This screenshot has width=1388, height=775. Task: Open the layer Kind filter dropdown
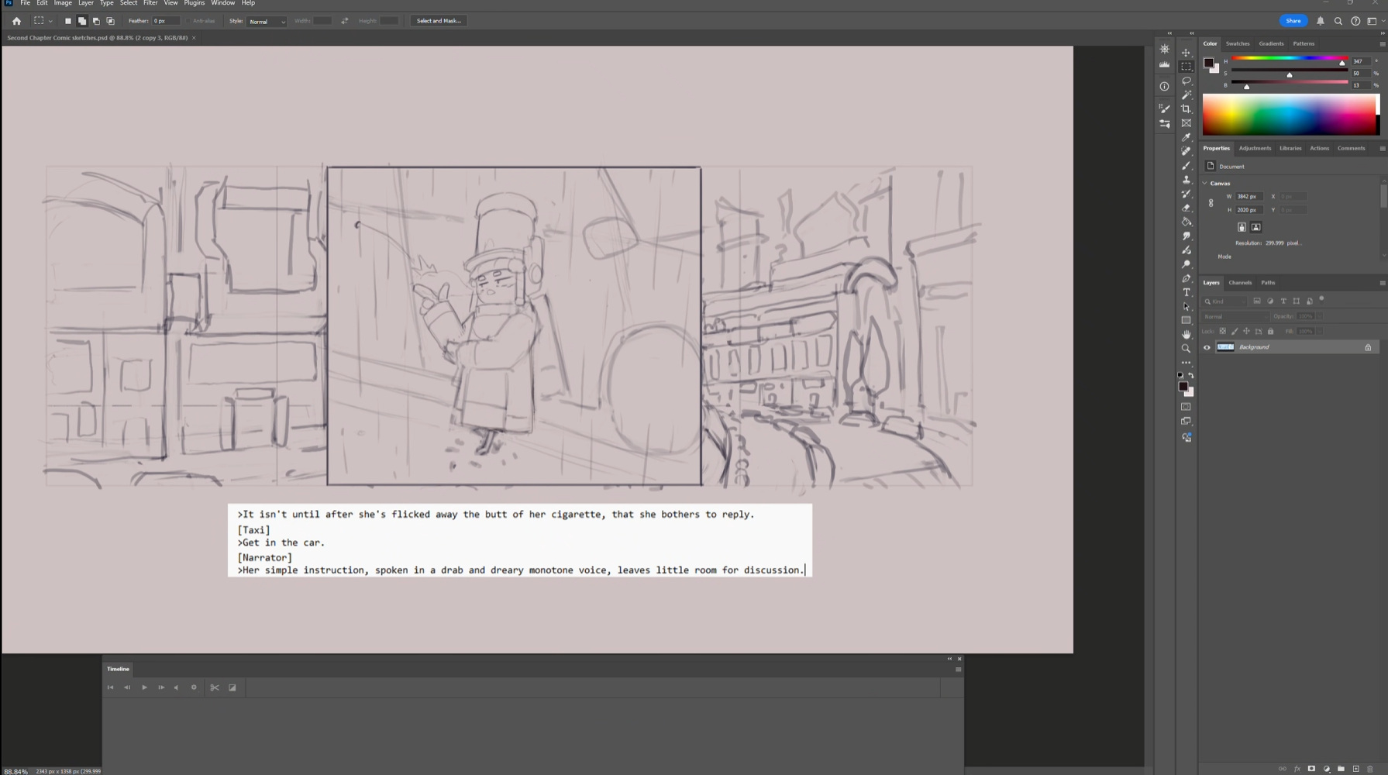1225,301
